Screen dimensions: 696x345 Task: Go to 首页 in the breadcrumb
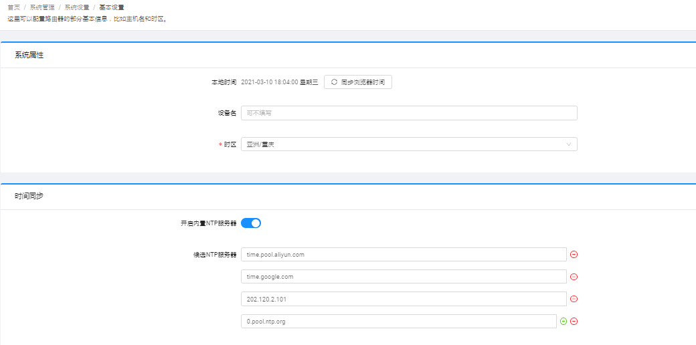pos(13,7)
